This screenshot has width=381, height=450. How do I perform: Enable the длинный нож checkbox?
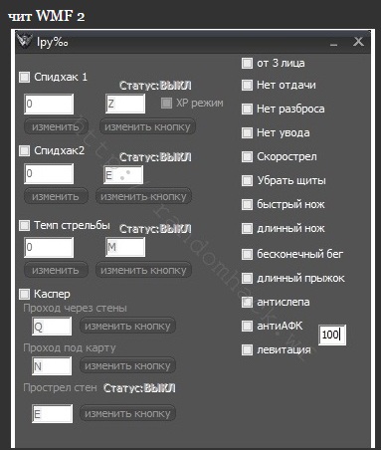coord(247,228)
